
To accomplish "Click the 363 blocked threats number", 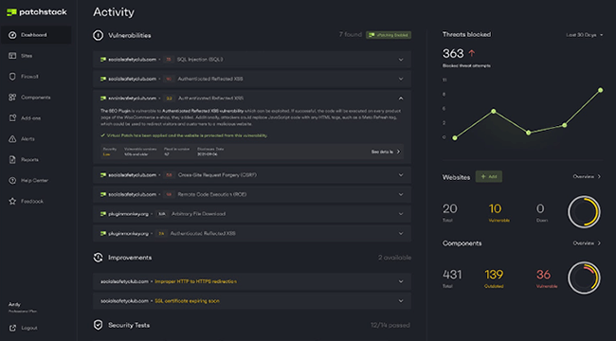I will (453, 53).
